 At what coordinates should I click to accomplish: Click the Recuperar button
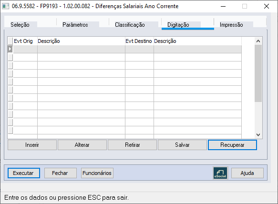pos(232,145)
